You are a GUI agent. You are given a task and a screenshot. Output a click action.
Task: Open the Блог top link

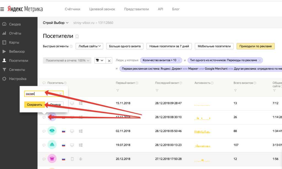coord(176,9)
